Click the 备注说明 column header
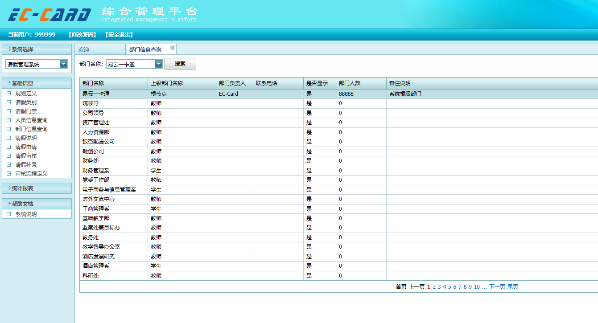 pyautogui.click(x=492, y=83)
